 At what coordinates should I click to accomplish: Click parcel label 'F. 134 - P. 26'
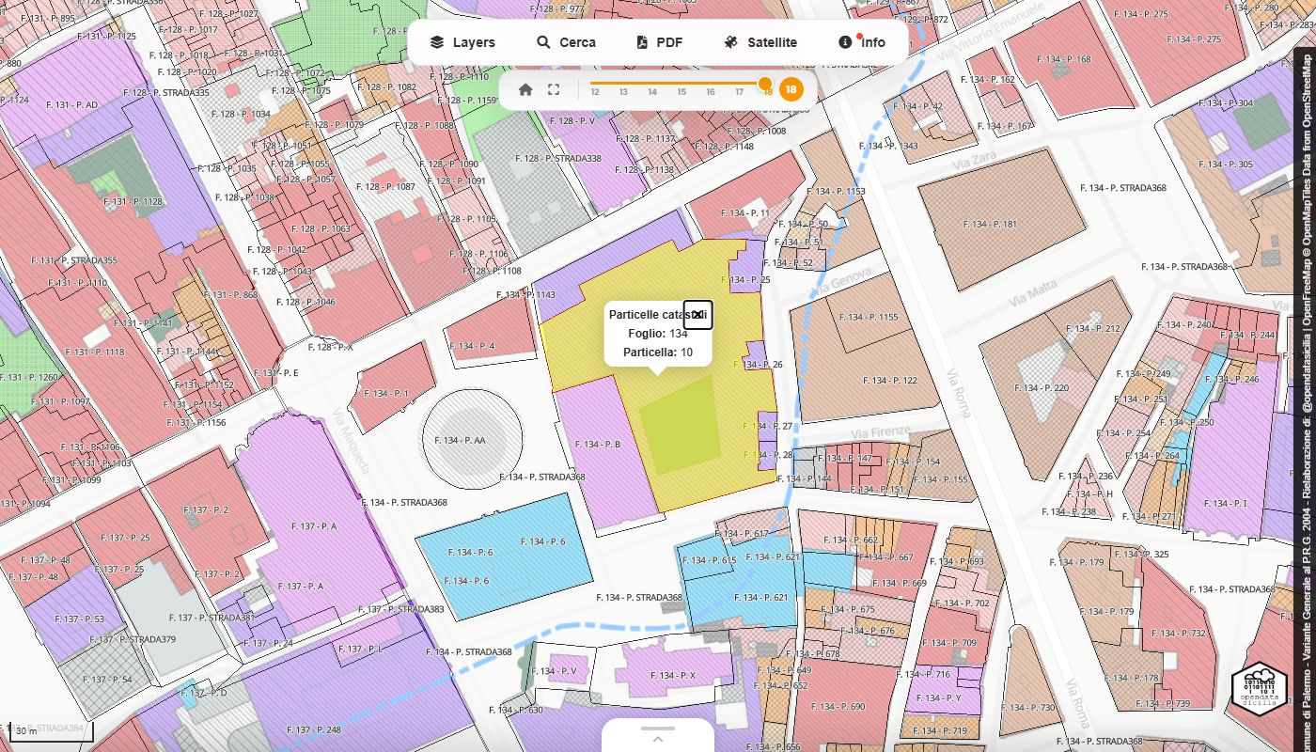pos(758,365)
